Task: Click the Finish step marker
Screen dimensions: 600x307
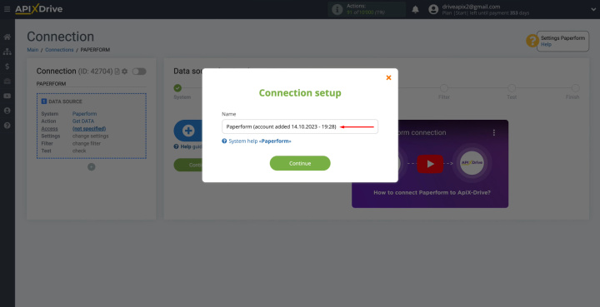Action: (x=576, y=88)
